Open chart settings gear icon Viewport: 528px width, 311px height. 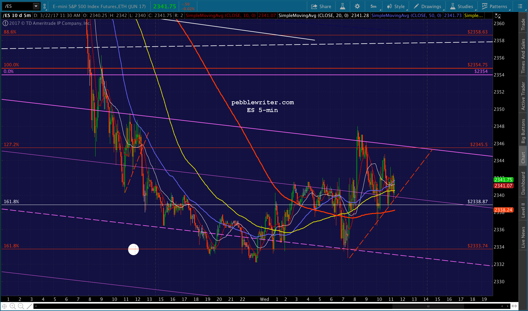click(x=357, y=6)
